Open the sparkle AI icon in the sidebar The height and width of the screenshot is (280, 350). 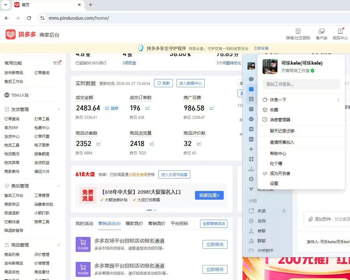click(x=251, y=149)
